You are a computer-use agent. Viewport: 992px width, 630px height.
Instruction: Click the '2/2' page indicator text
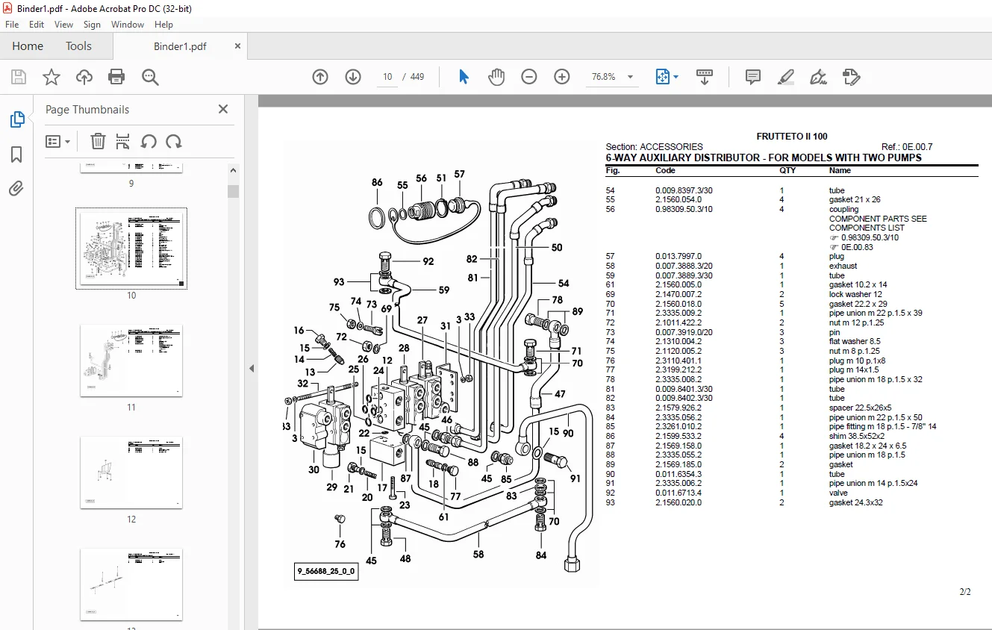tap(965, 592)
